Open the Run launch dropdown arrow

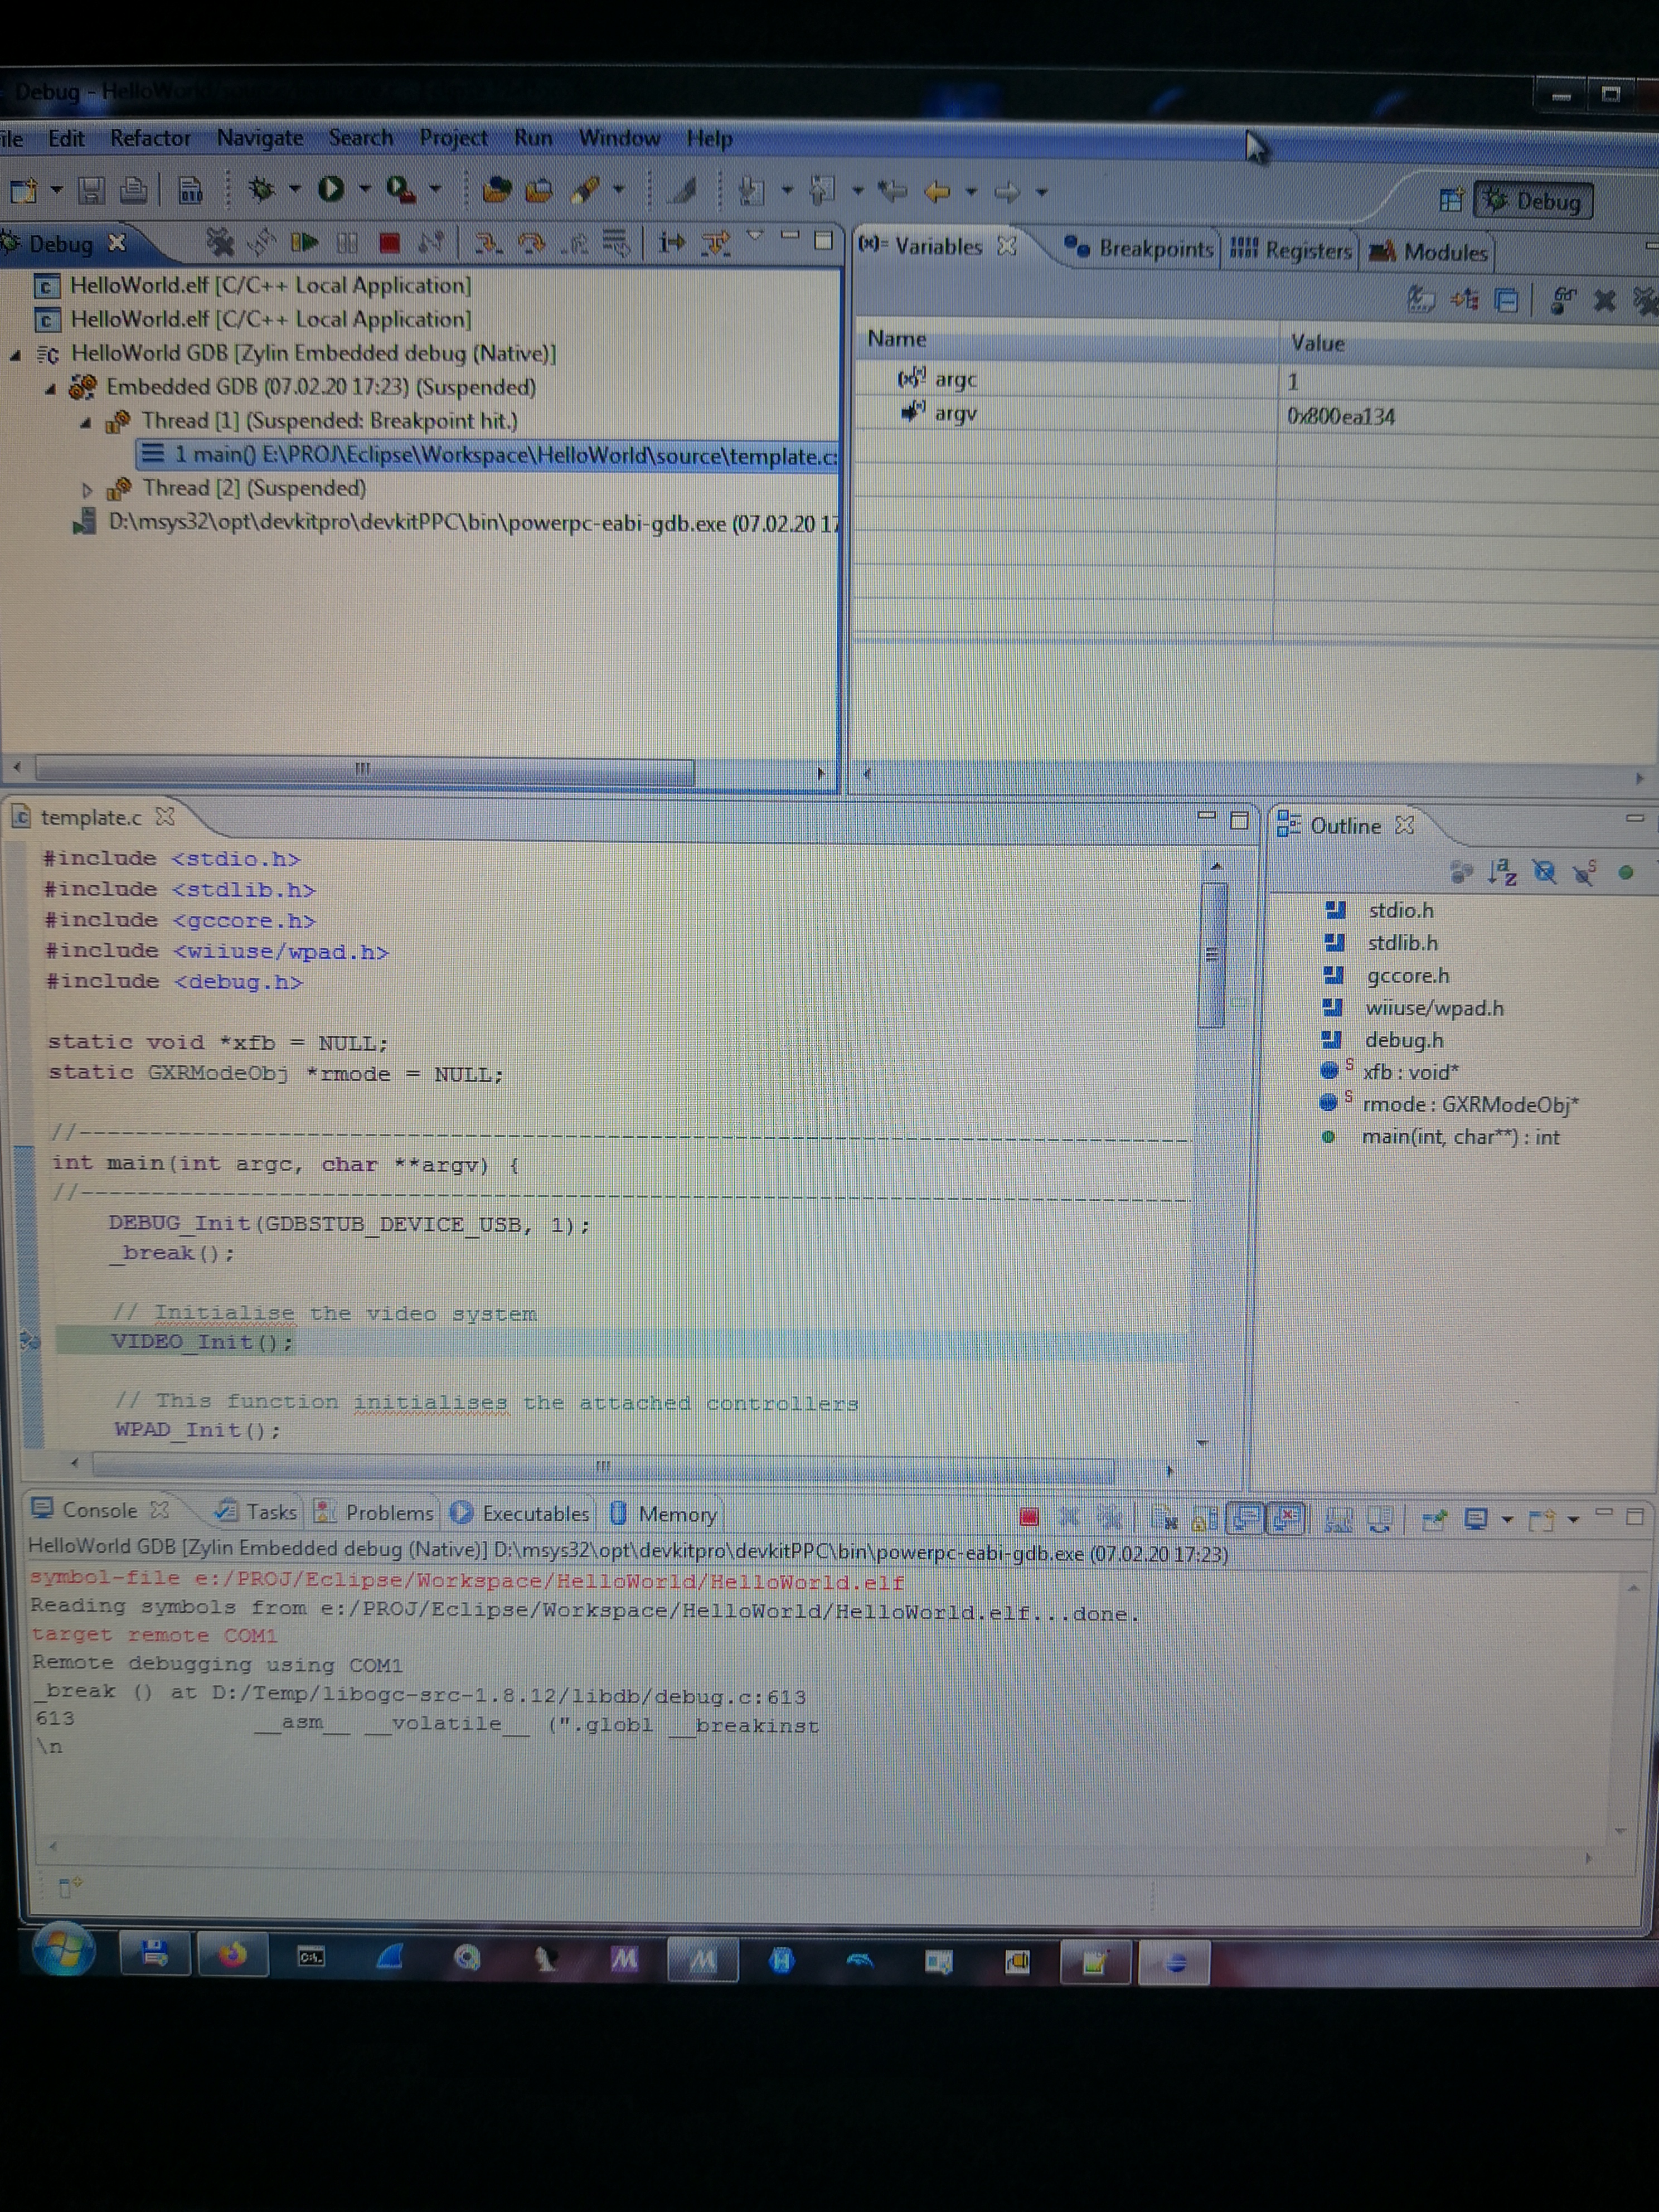365,188
